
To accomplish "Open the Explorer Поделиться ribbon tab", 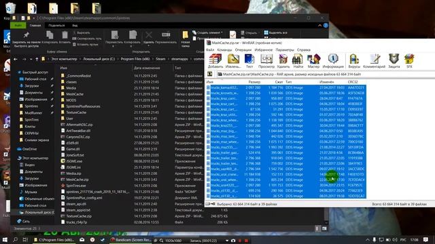I will (56, 26).
